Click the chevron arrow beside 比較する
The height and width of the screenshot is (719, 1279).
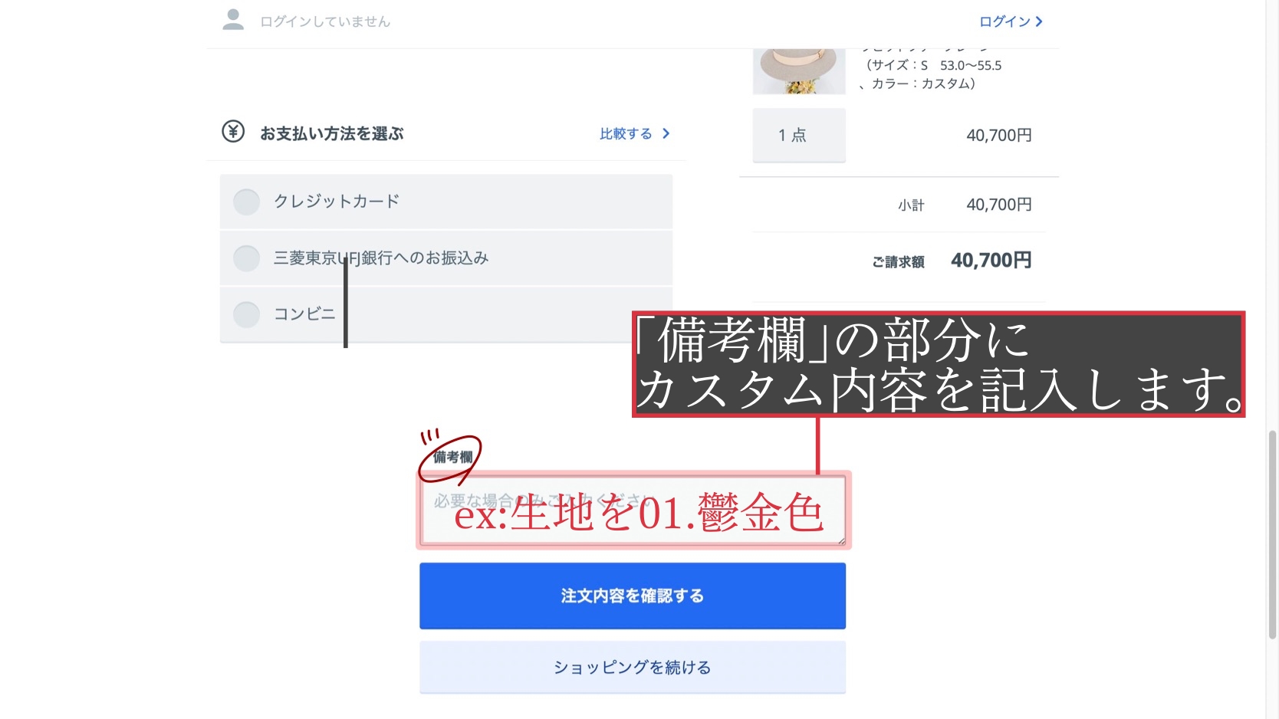tap(666, 133)
